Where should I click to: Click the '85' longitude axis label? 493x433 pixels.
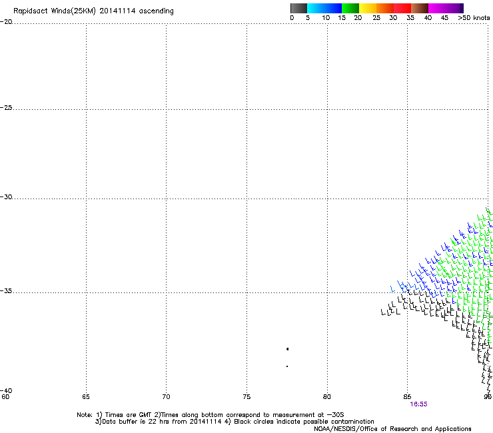pos(407,397)
